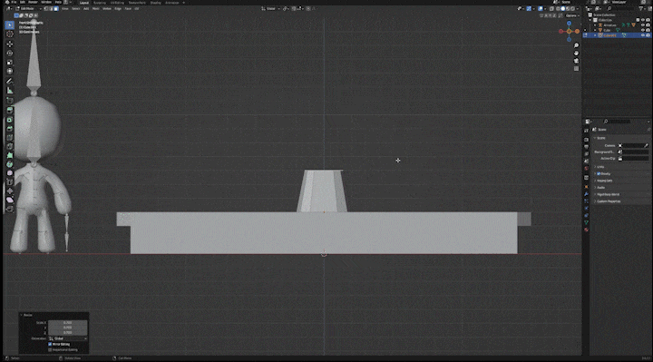Click the properties panel search field

(617, 122)
